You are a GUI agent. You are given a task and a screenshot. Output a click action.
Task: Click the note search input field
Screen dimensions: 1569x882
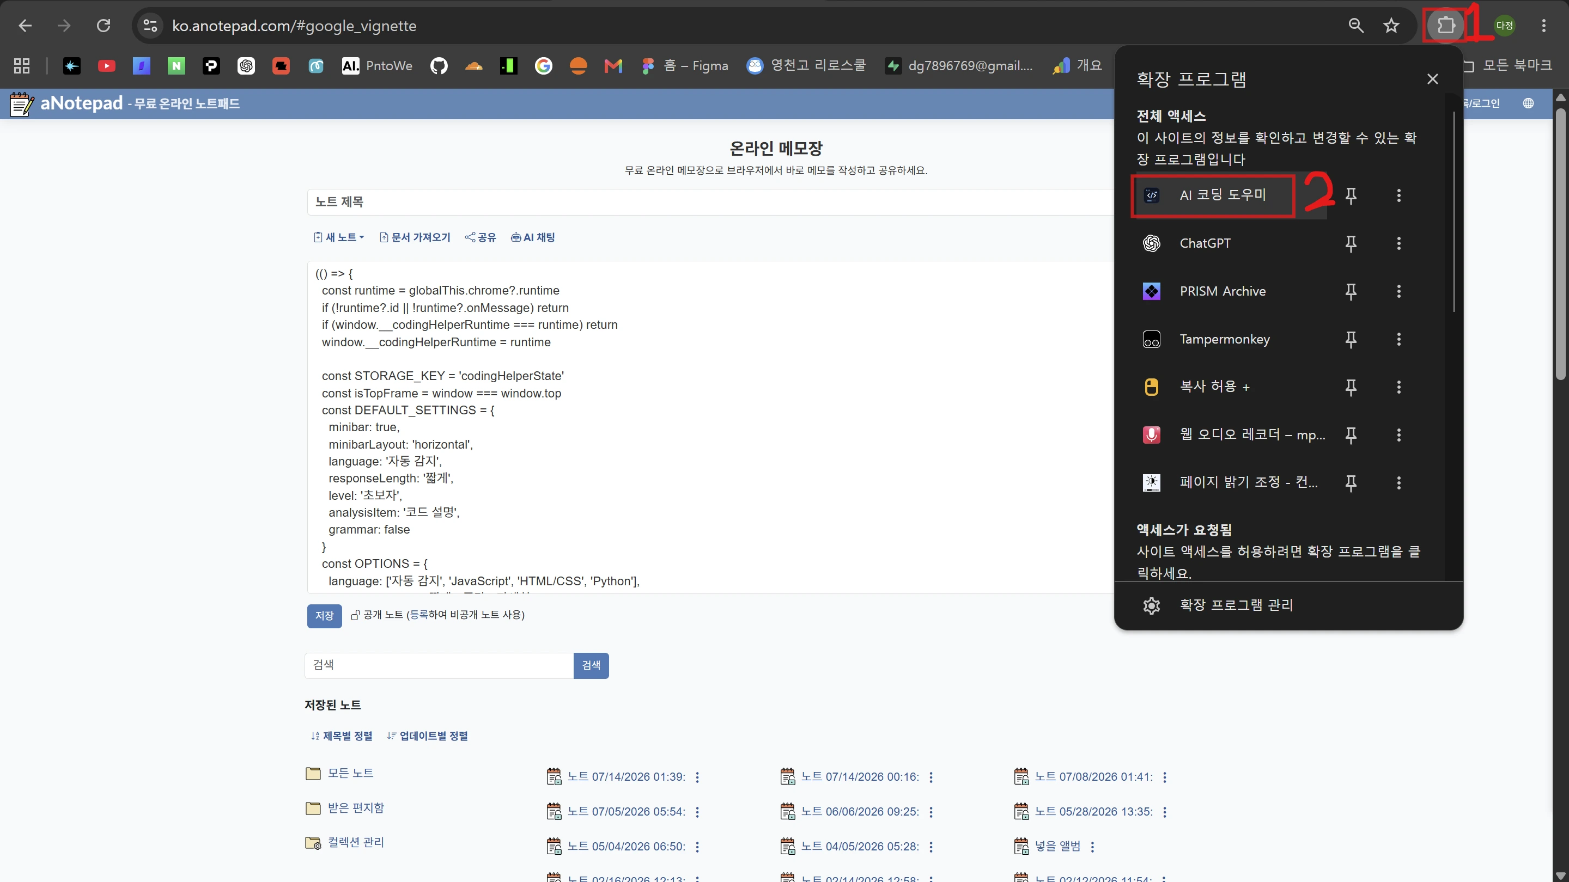(439, 665)
